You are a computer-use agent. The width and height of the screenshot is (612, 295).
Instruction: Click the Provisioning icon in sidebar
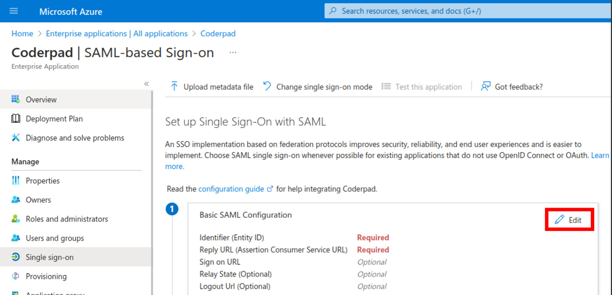15,276
